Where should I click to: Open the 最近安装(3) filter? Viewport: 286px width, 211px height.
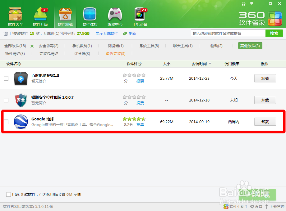(x=116, y=54)
